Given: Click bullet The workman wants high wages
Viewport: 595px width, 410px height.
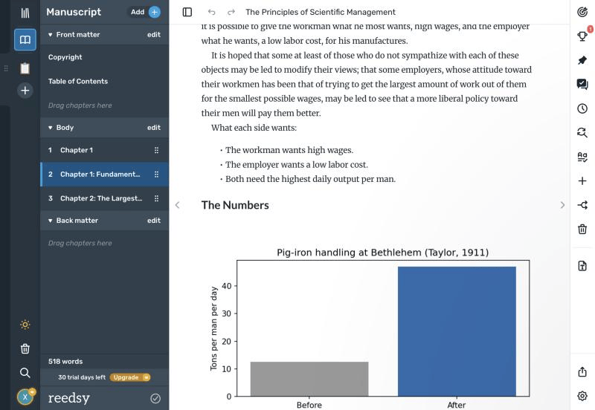Looking at the screenshot, I should click(x=289, y=150).
